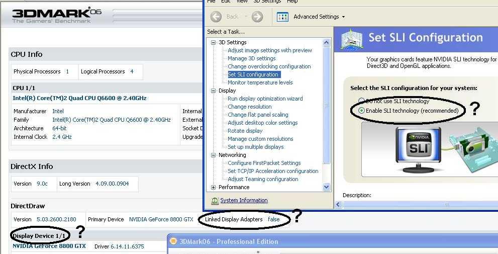Click the 3DMark06 Professional Edition window icon

coord(174,241)
